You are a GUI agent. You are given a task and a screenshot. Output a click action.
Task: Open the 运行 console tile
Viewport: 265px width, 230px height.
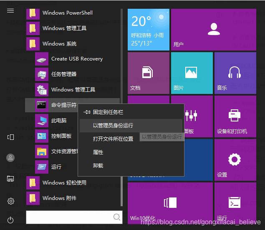[235, 203]
